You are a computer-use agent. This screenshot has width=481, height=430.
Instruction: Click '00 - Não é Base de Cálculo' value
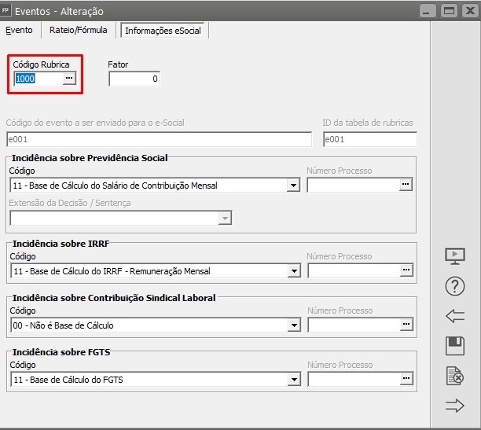(63, 325)
